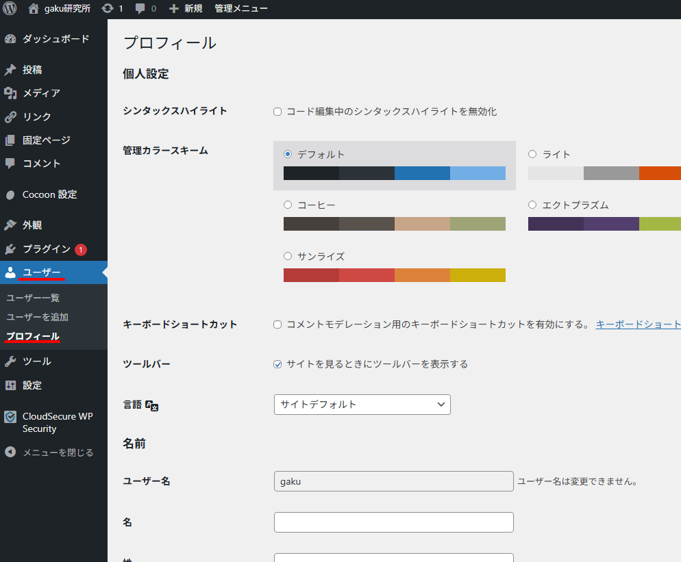Go to ユーザー一覧 submenu
Image resolution: width=681 pixels, height=562 pixels.
point(33,298)
